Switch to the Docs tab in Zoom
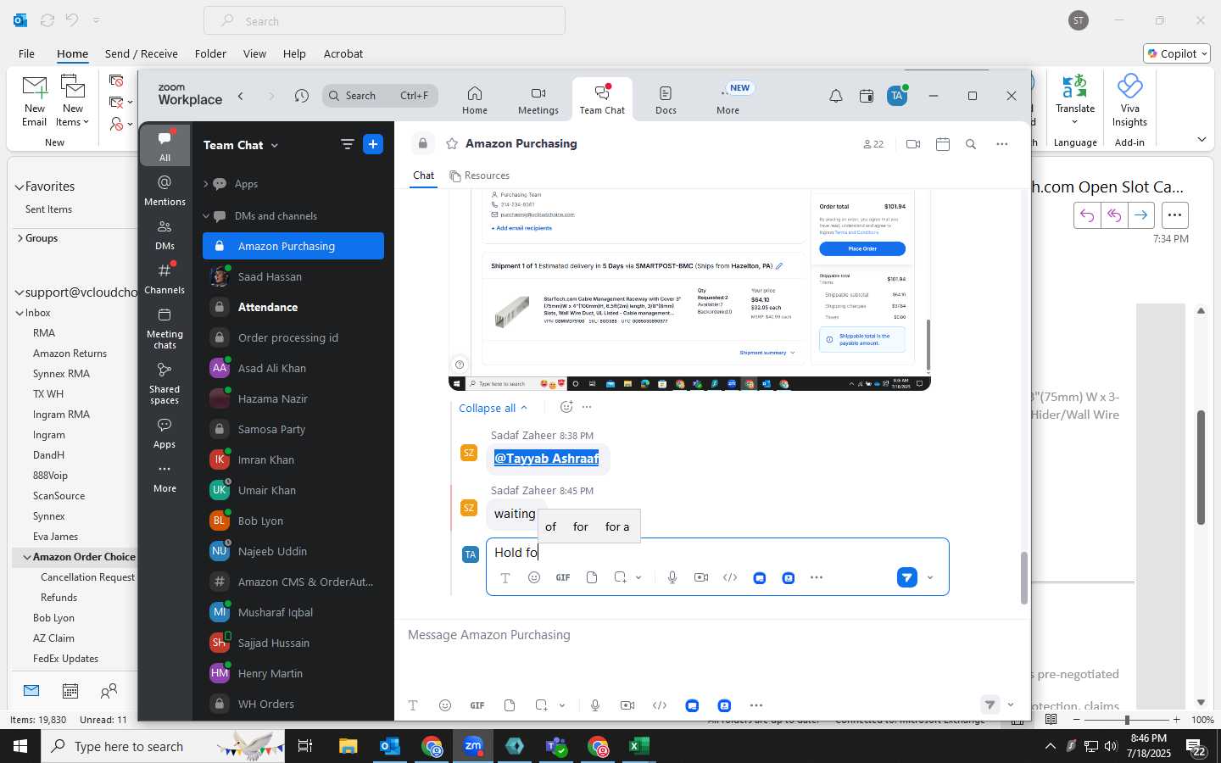1221x763 pixels. pyautogui.click(x=666, y=100)
